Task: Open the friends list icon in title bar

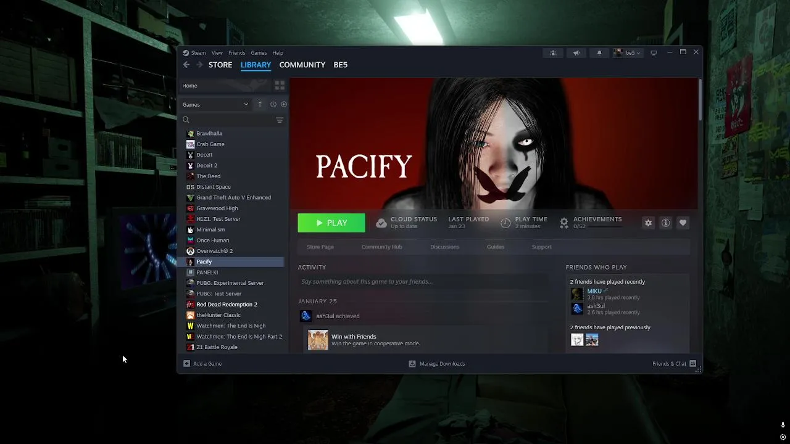Action: 553,53
